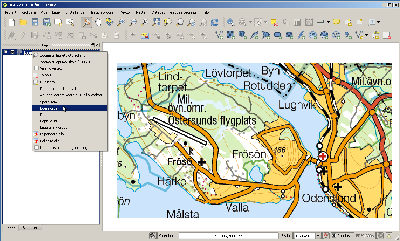Choose 'Spara som…' from context menu
This screenshot has height=241, width=400.
tap(70, 102)
